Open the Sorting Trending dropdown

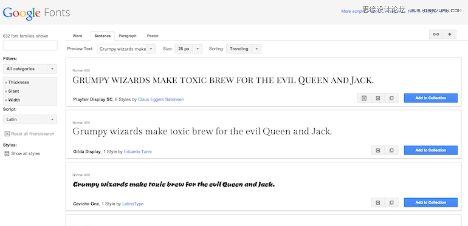[244, 49]
